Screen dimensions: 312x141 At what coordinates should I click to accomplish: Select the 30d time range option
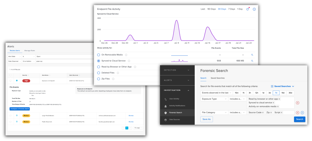pos(290,93)
